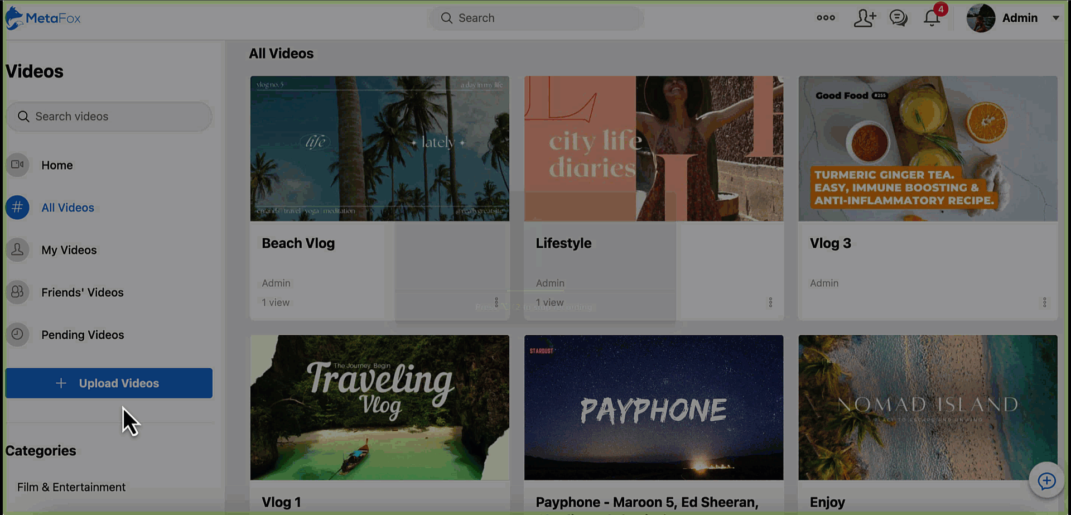Open notifications bell icon

932,18
